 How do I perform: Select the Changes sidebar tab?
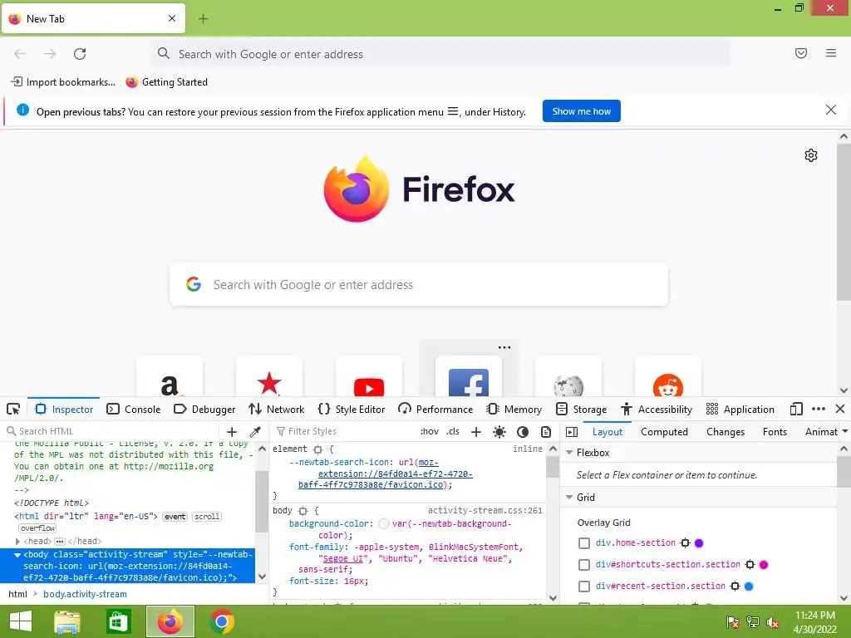[x=725, y=431]
